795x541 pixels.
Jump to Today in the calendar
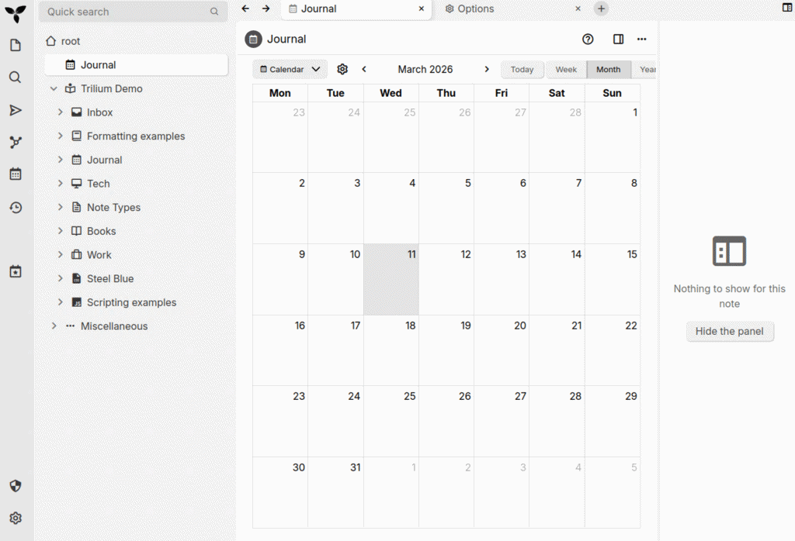522,70
